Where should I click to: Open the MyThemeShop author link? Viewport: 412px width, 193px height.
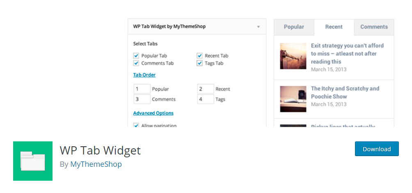(x=96, y=164)
